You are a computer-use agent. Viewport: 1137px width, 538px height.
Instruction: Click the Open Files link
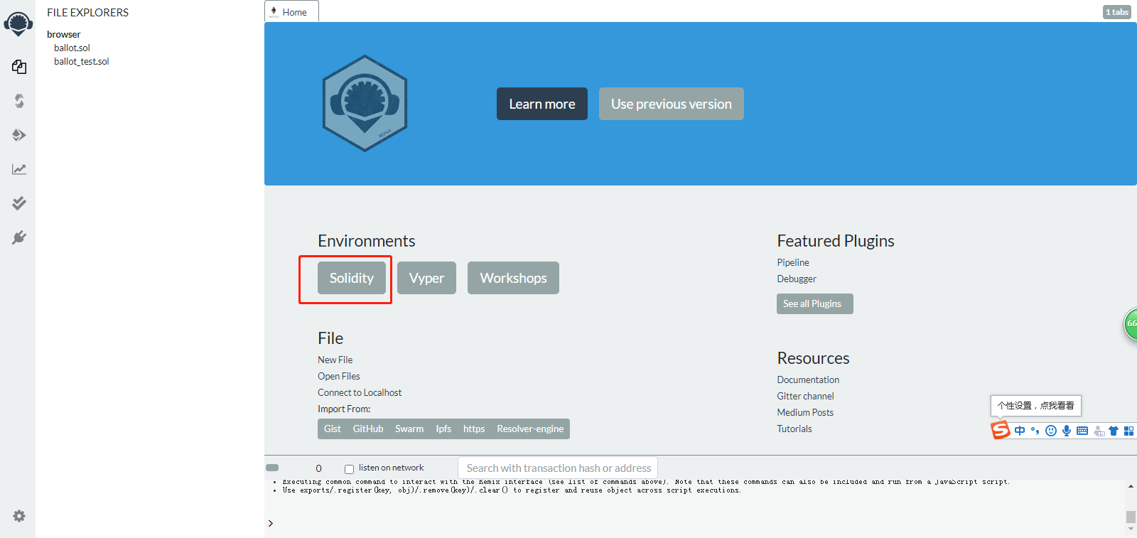click(x=339, y=376)
